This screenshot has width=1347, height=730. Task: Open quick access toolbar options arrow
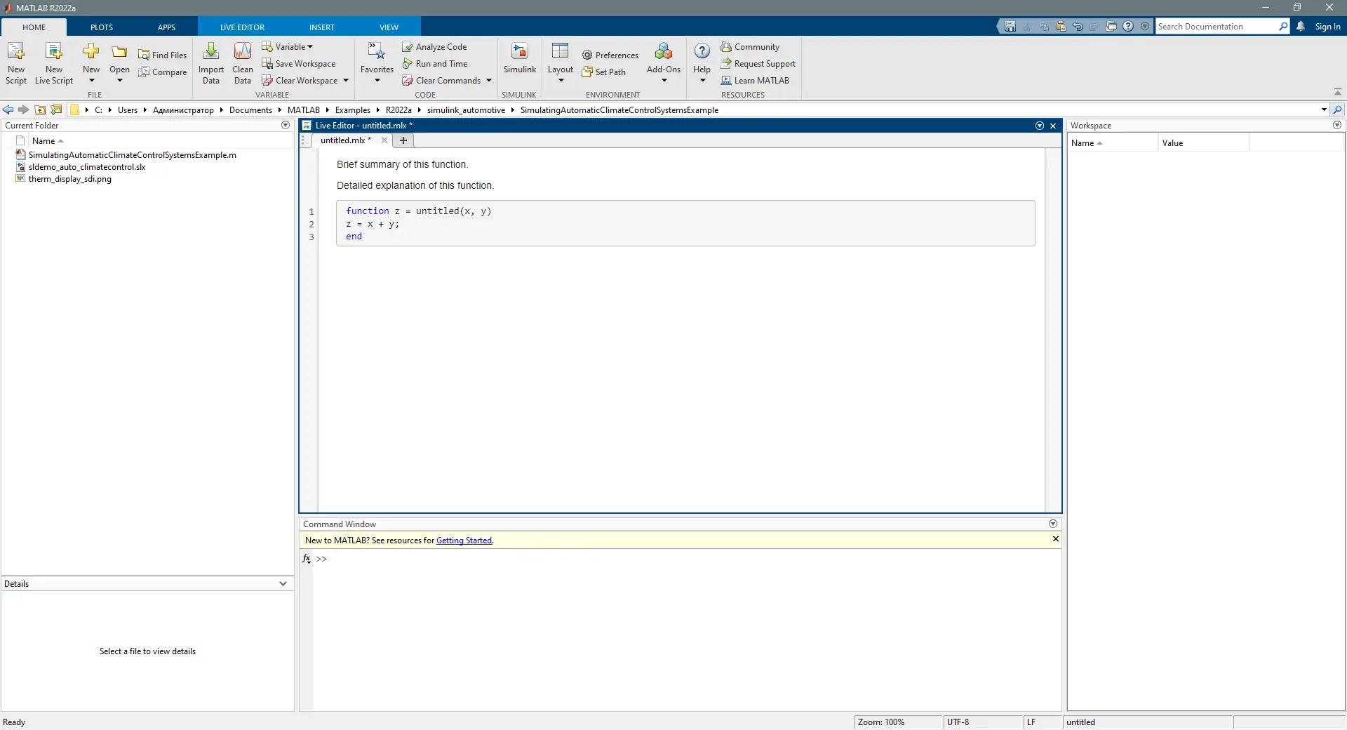[1145, 26]
